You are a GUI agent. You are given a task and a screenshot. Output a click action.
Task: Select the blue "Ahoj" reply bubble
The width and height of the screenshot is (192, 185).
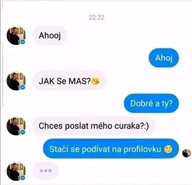164,58
